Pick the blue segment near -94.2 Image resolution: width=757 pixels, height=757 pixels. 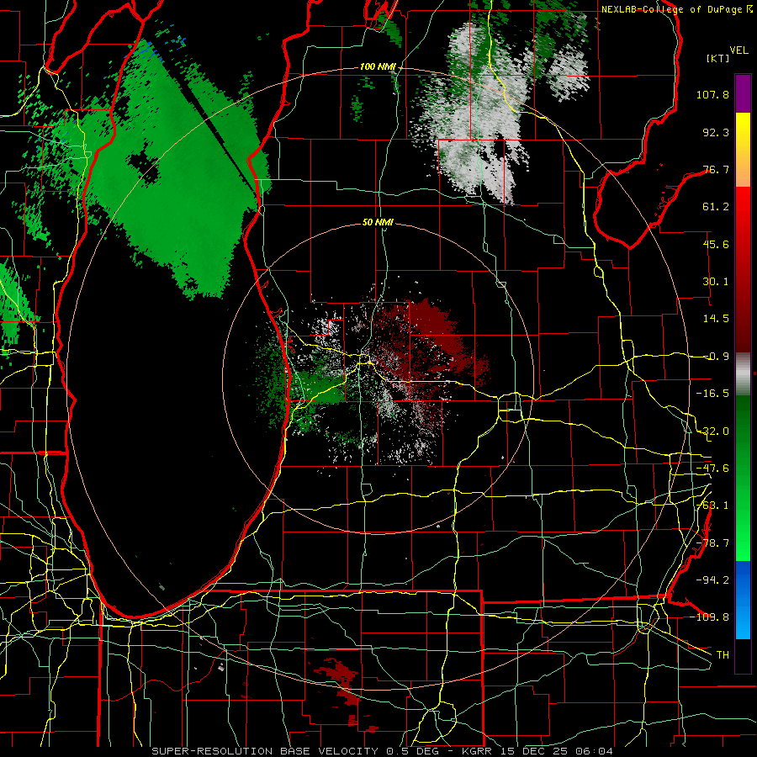tap(743, 580)
